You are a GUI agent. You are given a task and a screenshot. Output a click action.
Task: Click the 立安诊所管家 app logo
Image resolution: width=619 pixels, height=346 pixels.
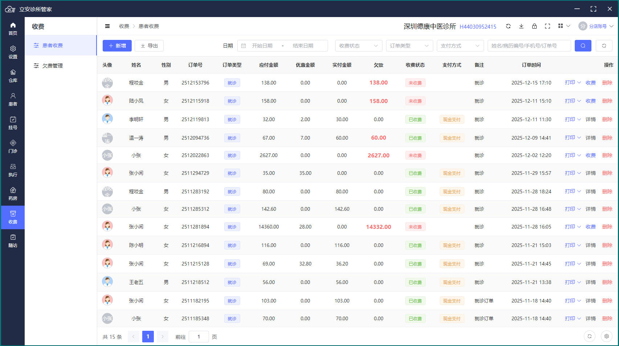10,9
